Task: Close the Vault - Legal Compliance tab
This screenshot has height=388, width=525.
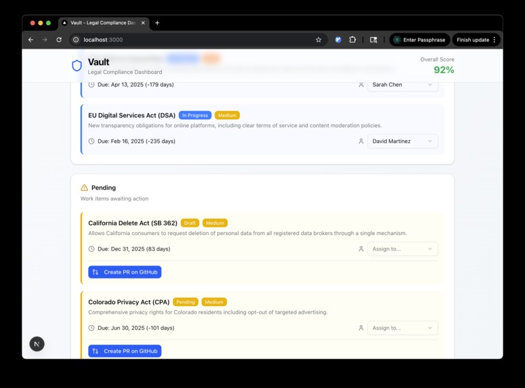Action: pos(143,23)
